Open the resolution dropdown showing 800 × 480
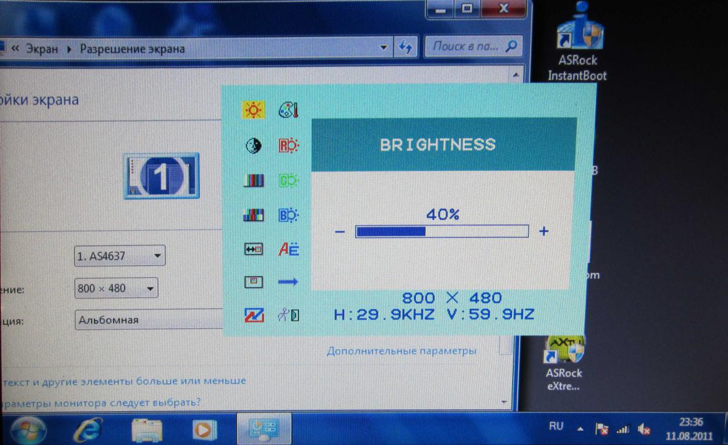The width and height of the screenshot is (728, 445). 115,288
